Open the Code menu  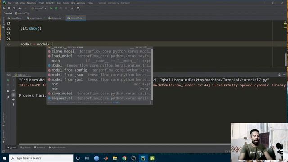click(x=41, y=3)
